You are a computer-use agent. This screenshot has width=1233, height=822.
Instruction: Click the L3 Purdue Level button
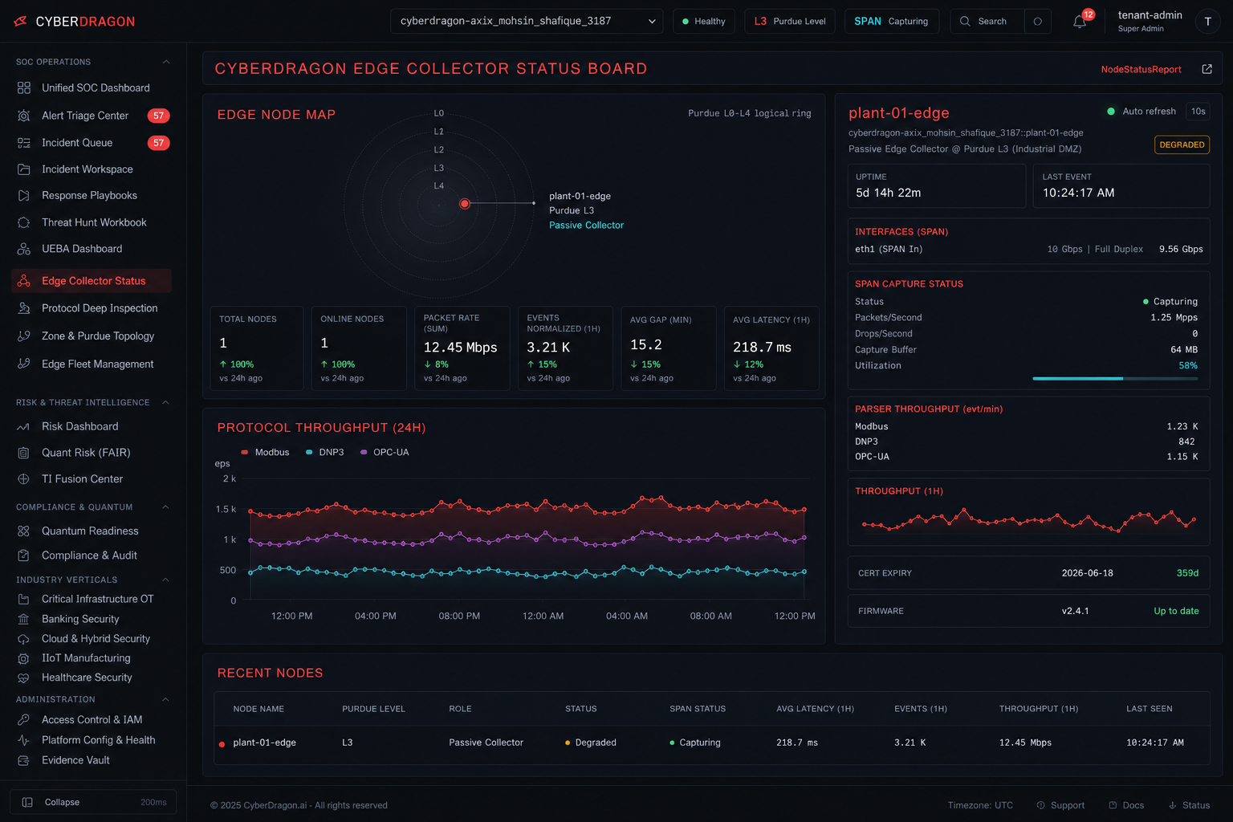[x=790, y=22]
